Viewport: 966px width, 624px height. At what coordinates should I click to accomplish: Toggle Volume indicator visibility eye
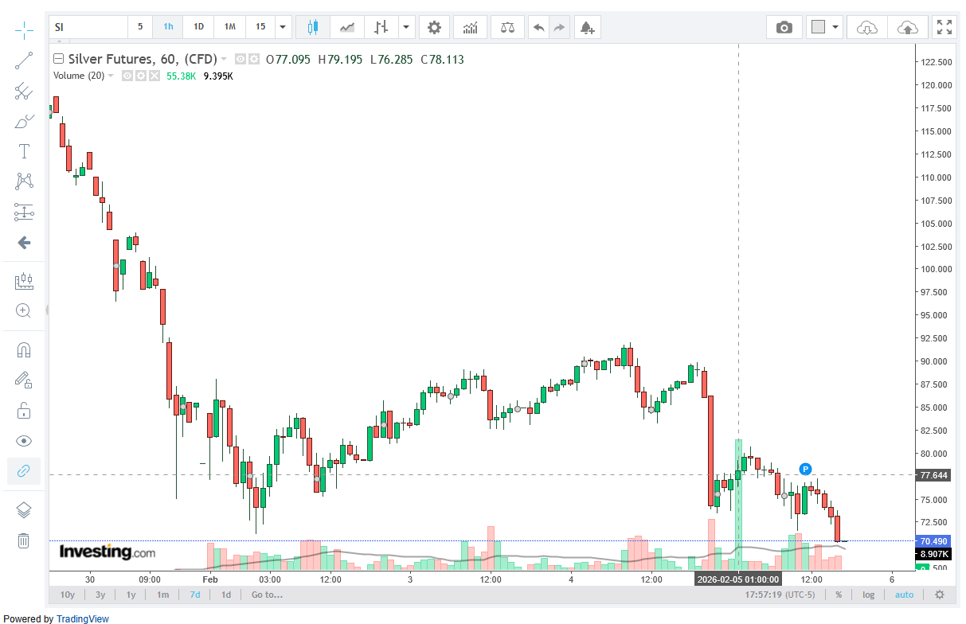(x=127, y=76)
